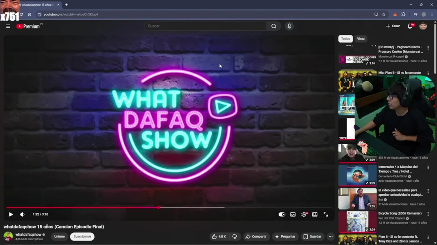The height and width of the screenshot is (245, 437).
Task: Open a new browser tab
Action: pyautogui.click(x=66, y=5)
